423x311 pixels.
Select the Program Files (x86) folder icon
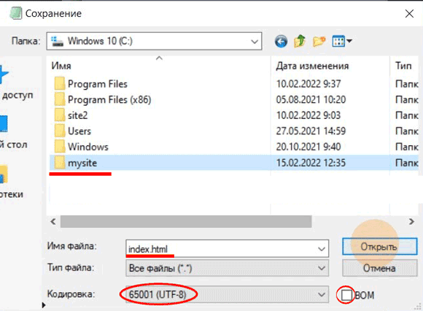(60, 99)
